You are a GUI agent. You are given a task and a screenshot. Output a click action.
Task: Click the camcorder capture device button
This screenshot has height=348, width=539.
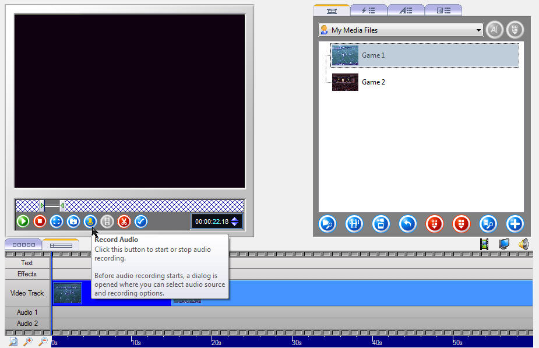click(381, 224)
